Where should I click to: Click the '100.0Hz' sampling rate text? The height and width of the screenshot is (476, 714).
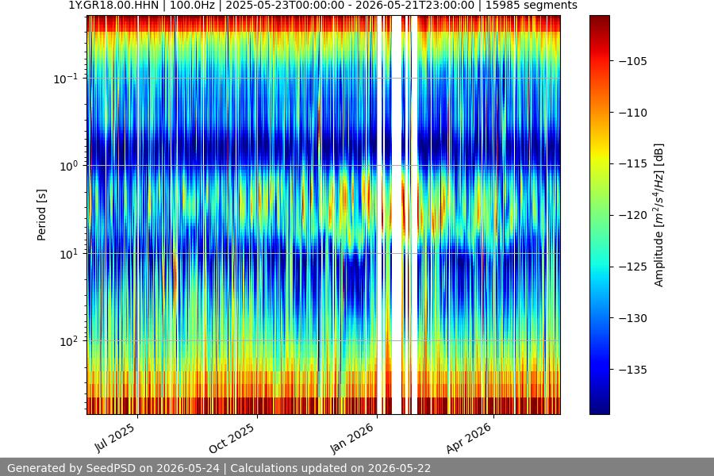(x=192, y=6)
